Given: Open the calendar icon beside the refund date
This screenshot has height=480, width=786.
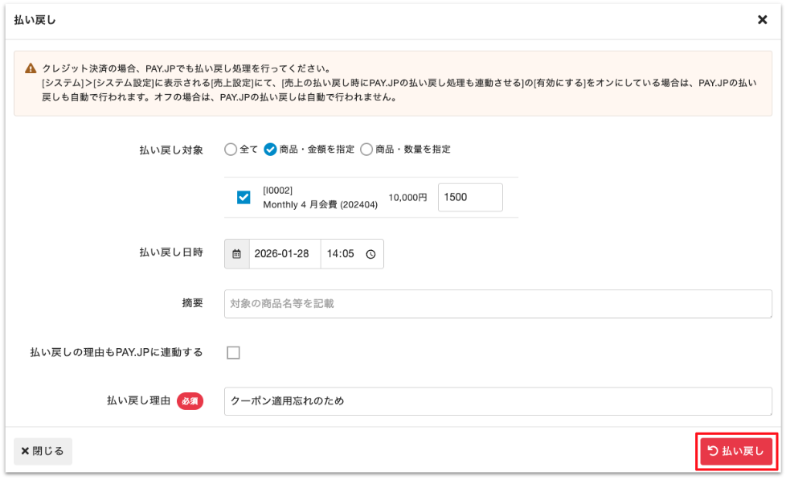Looking at the screenshot, I should point(237,253).
